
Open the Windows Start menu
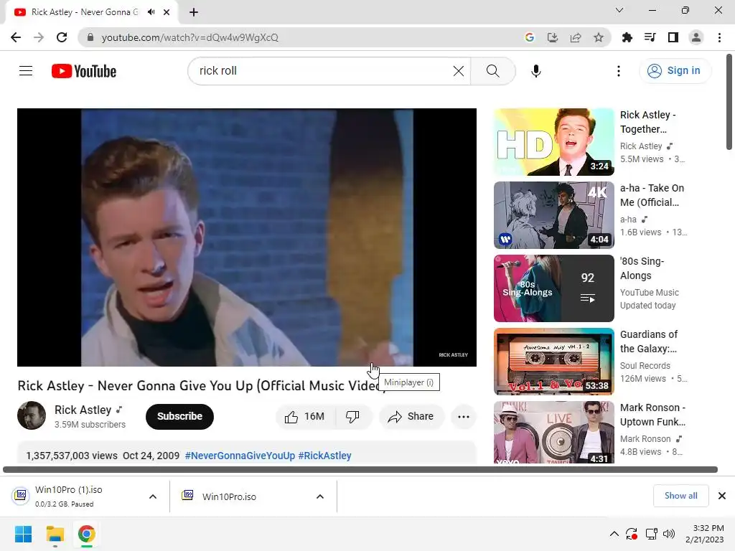pos(24,534)
